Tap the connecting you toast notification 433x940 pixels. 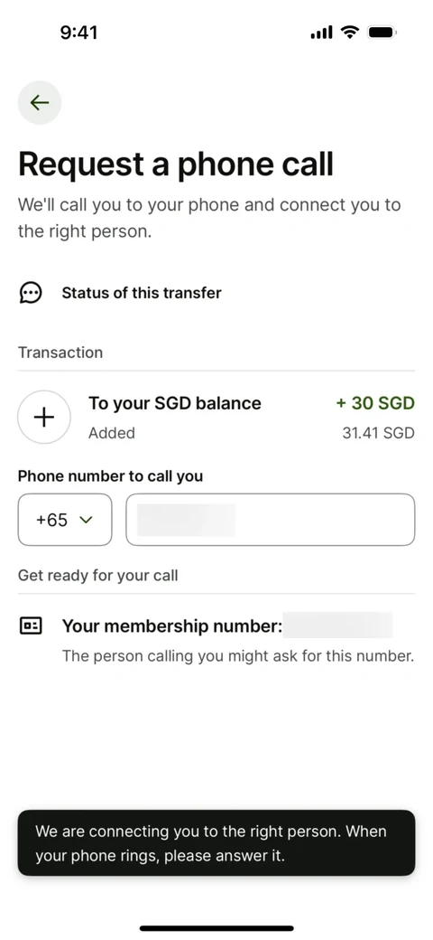[216, 843]
